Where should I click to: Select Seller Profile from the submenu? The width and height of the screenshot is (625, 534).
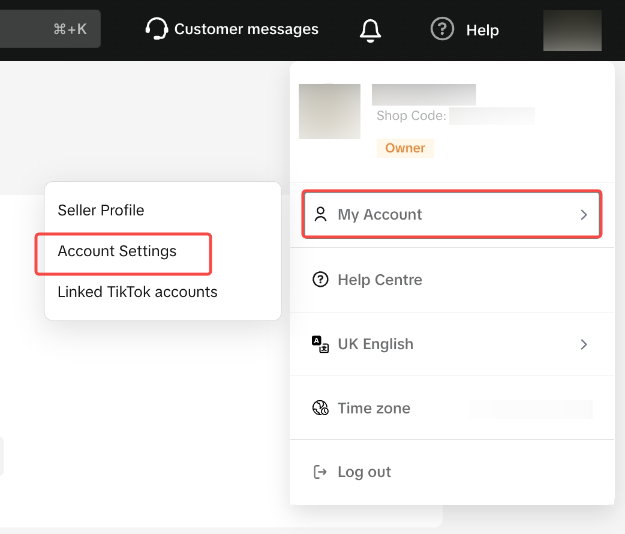[x=101, y=211]
